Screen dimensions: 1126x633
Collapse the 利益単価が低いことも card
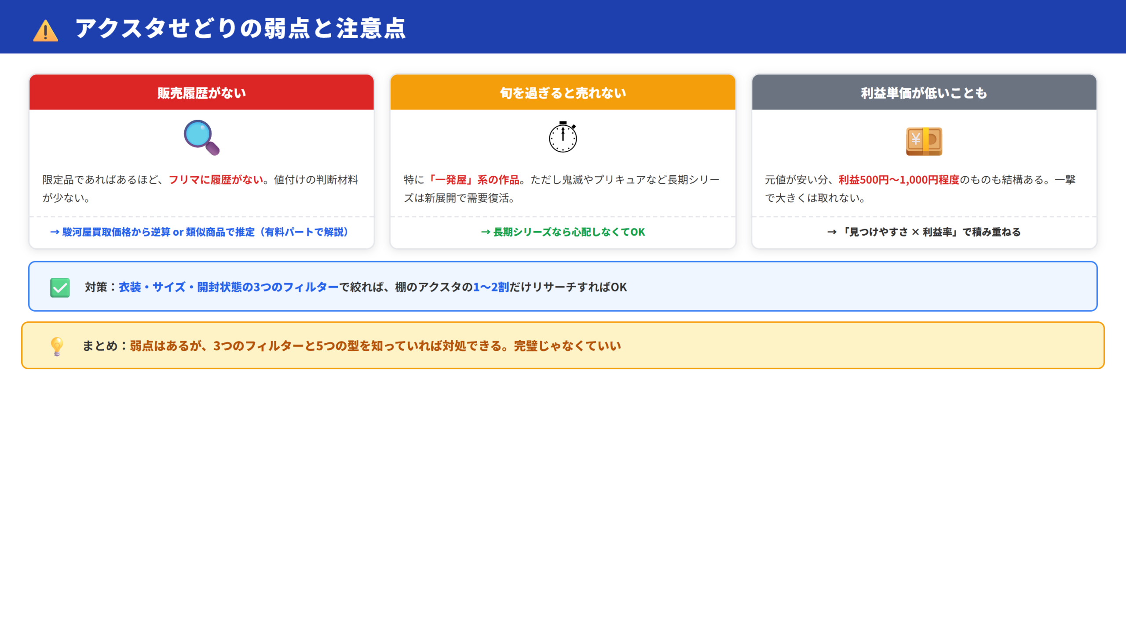click(x=924, y=93)
